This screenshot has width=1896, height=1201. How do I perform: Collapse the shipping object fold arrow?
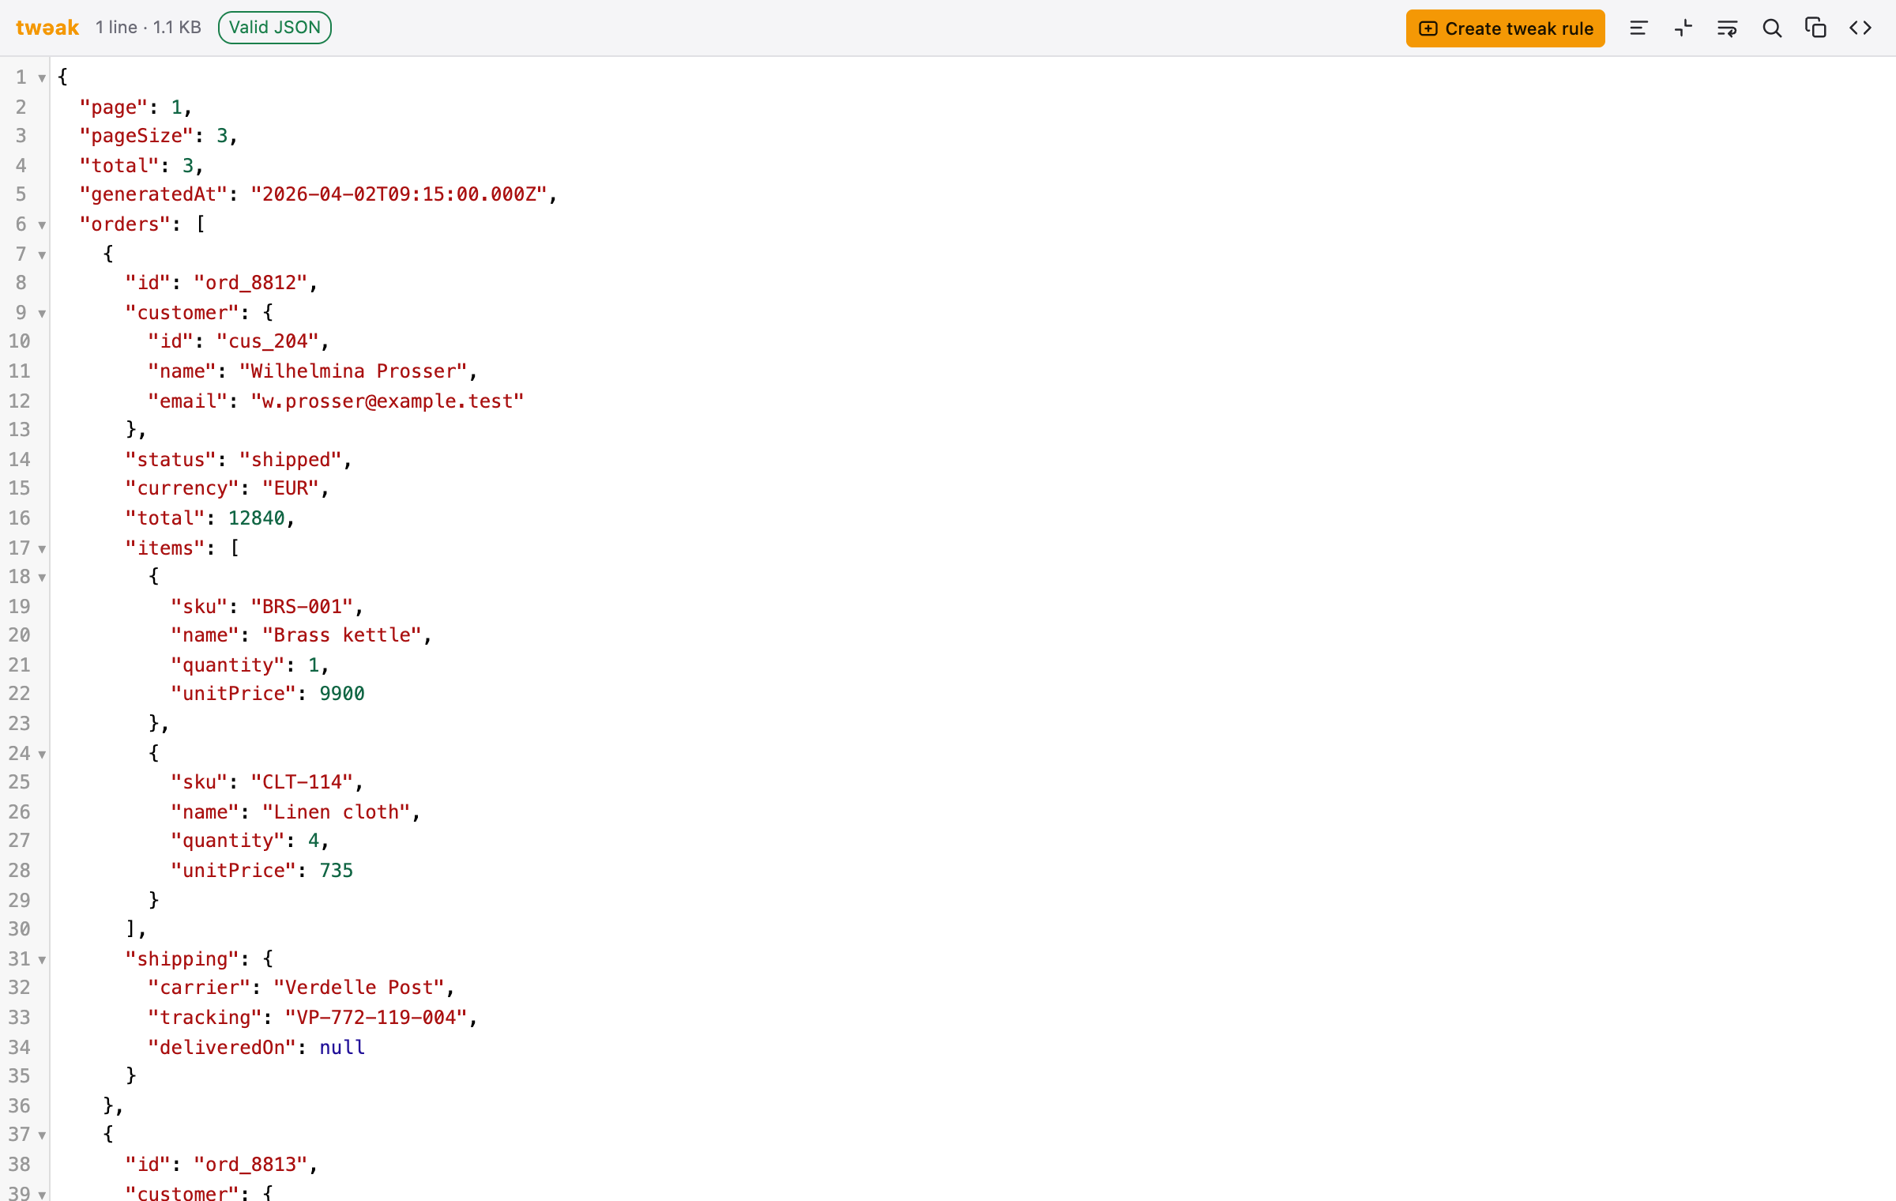point(42,960)
